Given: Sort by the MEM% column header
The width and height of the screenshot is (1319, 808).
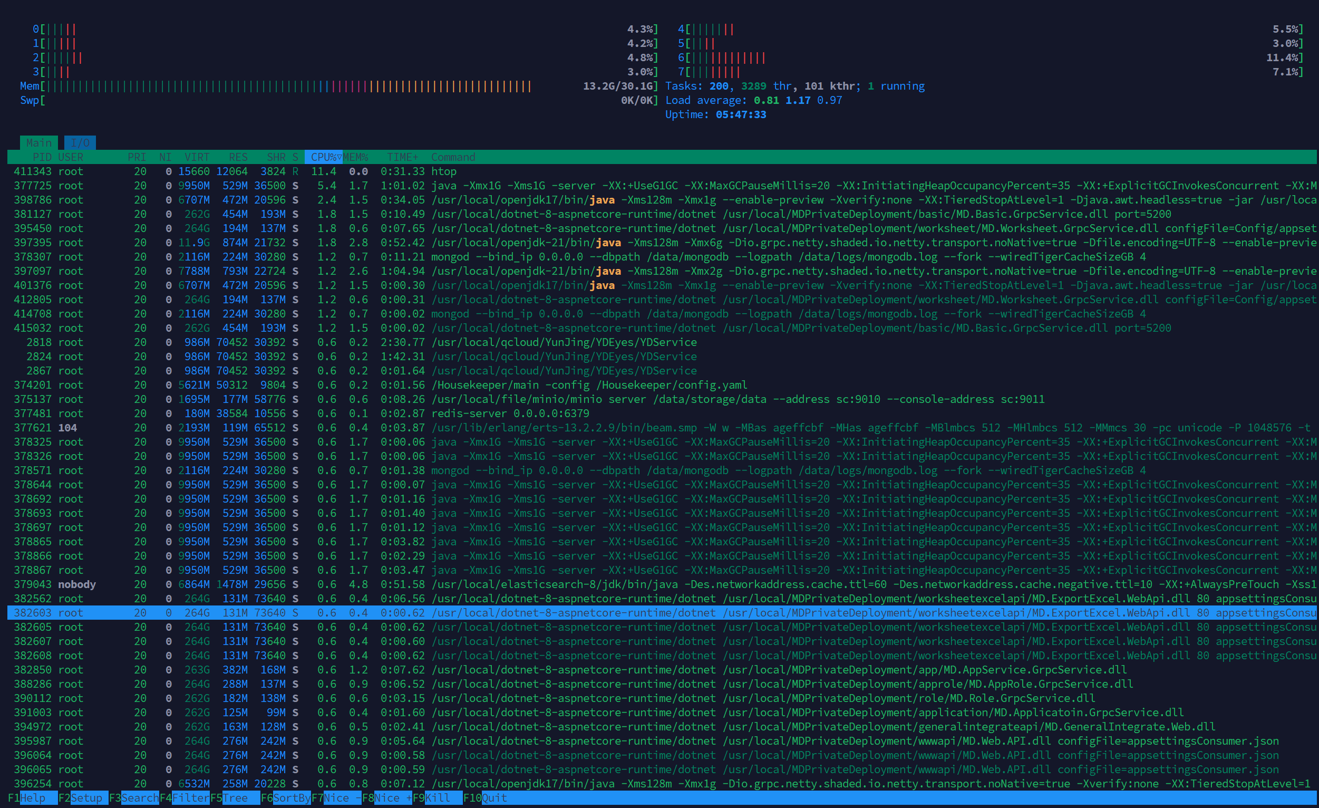Looking at the screenshot, I should click(355, 157).
